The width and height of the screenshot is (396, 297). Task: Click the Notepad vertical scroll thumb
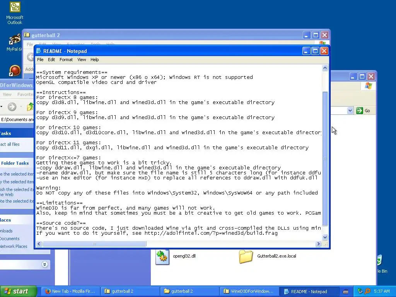click(325, 159)
